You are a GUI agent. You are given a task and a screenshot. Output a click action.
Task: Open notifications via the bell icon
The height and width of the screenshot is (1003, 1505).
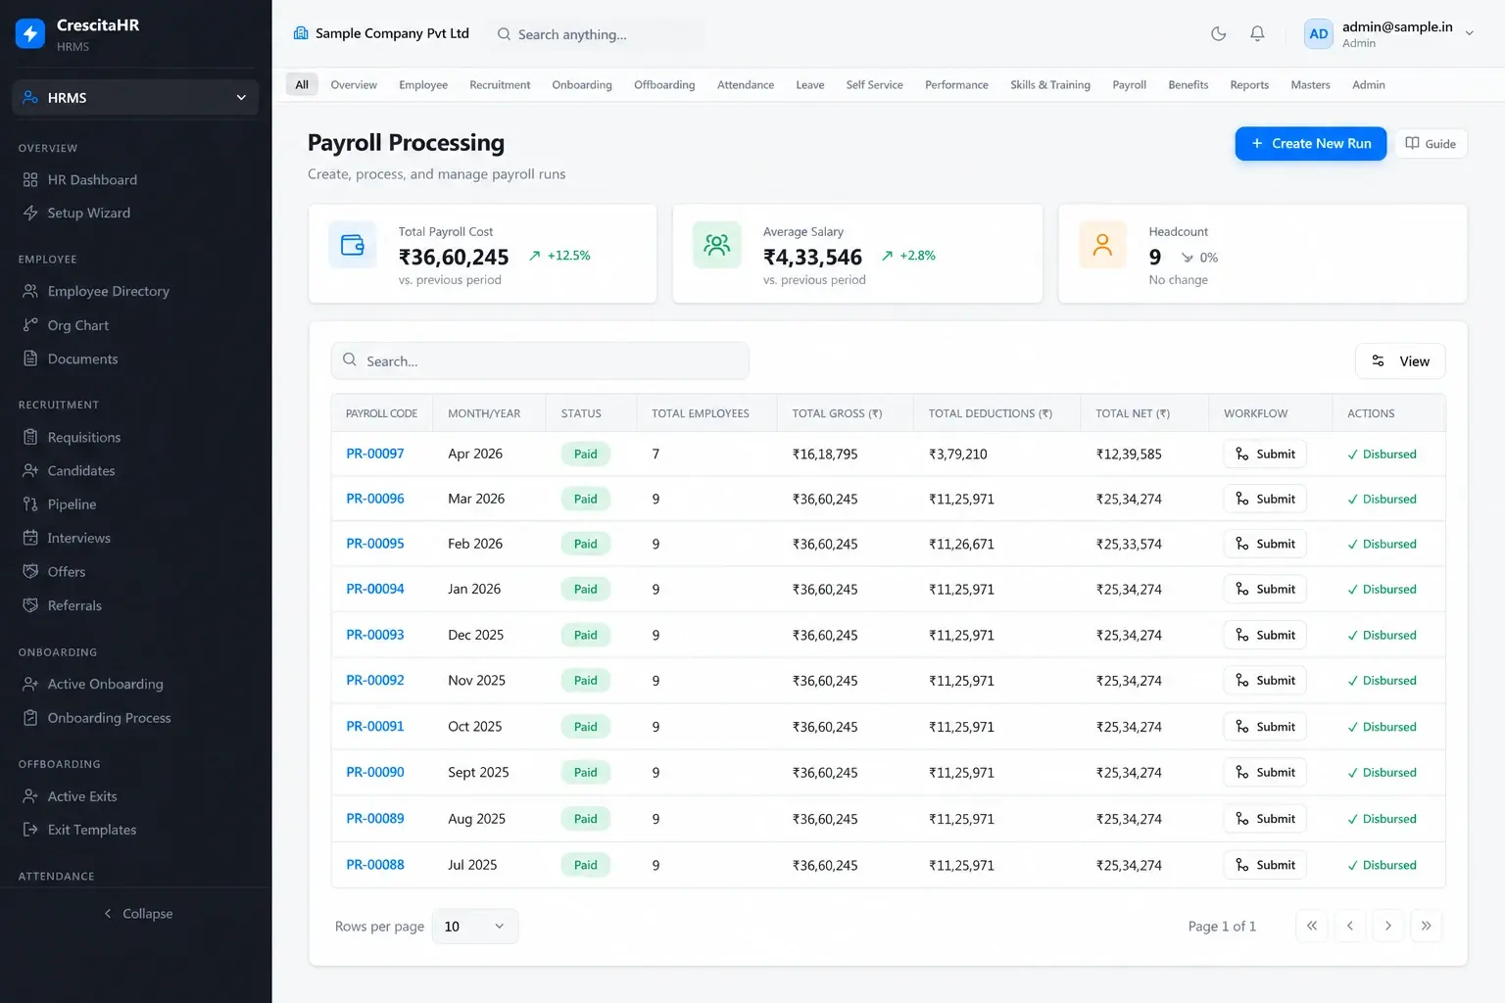(1257, 33)
